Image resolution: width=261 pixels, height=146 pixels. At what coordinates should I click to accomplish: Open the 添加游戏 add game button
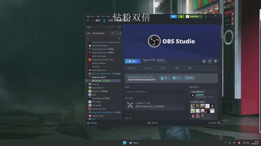pyautogui.click(x=92, y=123)
